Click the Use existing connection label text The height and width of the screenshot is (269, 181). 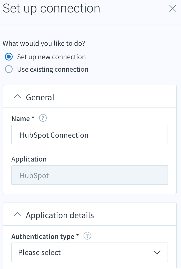point(53,70)
